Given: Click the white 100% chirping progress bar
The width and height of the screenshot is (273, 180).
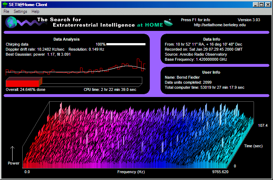Looking at the screenshot, I should (x=126, y=44).
